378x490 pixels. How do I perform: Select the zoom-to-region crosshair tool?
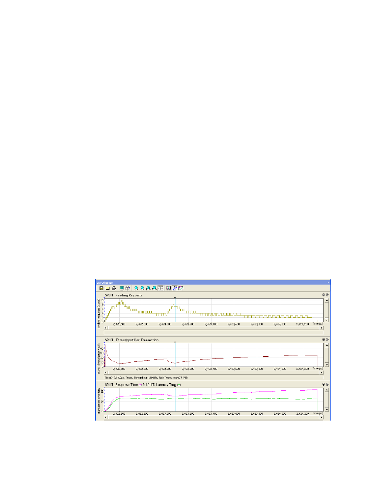[x=160, y=288]
